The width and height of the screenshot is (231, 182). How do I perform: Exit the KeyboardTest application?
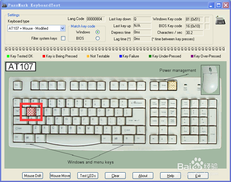click(198, 176)
